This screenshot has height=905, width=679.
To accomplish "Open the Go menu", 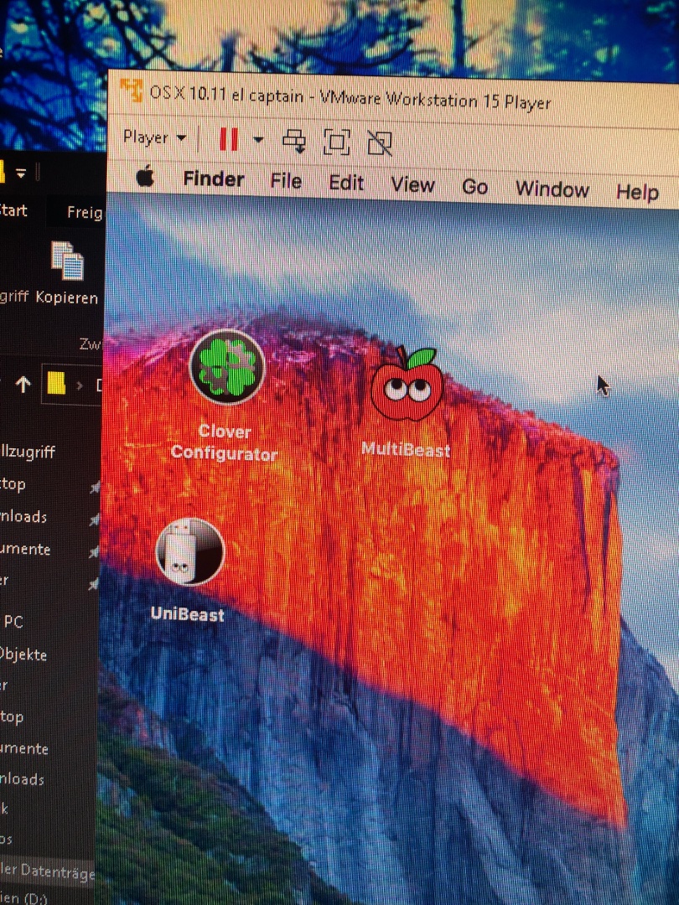I will pyautogui.click(x=474, y=187).
